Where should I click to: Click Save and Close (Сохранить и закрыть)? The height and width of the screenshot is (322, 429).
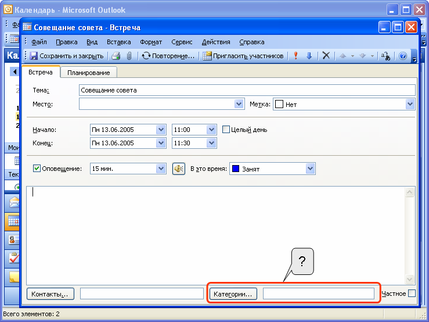pyautogui.click(x=67, y=56)
